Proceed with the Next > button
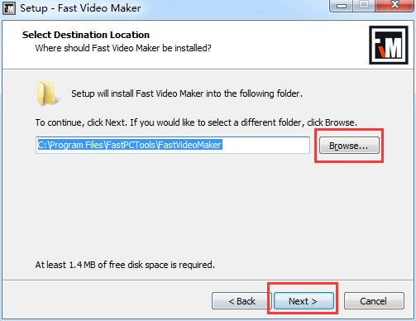 click(304, 301)
